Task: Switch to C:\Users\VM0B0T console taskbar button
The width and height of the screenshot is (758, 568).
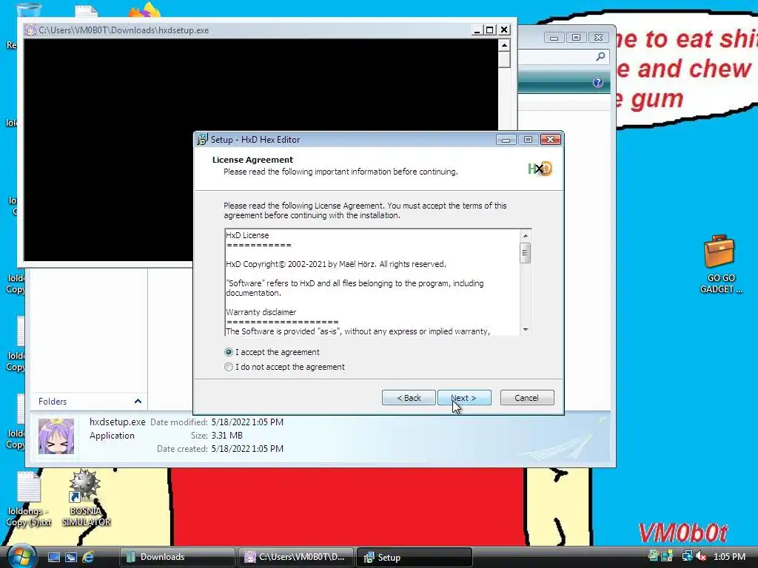Action: 296,558
